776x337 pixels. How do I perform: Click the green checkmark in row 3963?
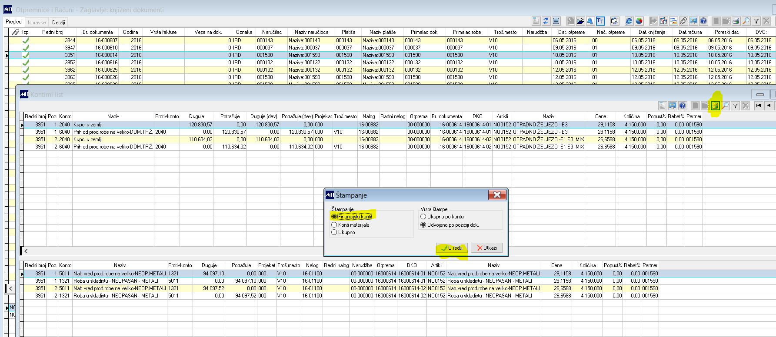(x=26, y=77)
